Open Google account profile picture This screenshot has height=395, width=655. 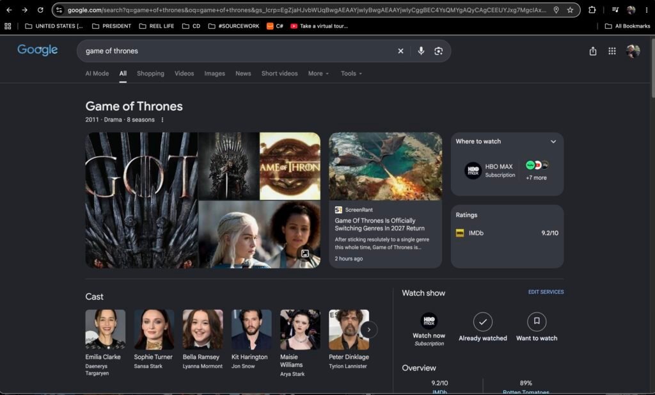tap(633, 51)
